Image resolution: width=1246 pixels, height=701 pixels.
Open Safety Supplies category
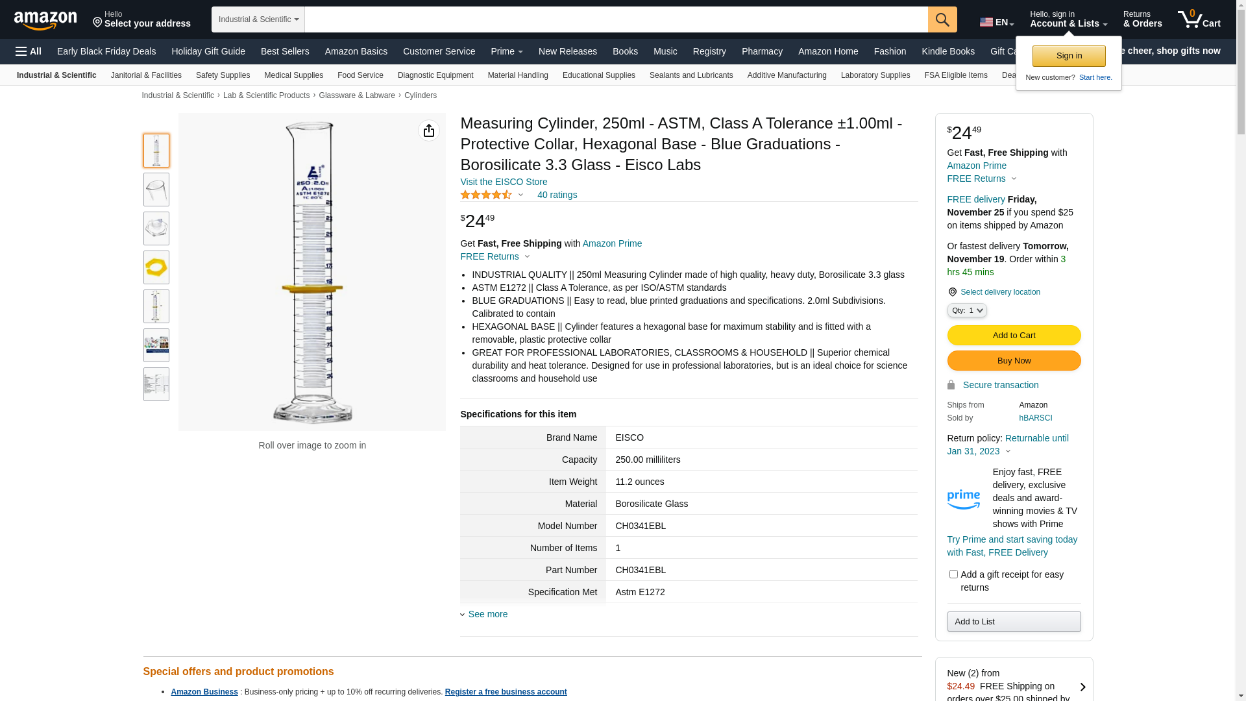point(223,75)
